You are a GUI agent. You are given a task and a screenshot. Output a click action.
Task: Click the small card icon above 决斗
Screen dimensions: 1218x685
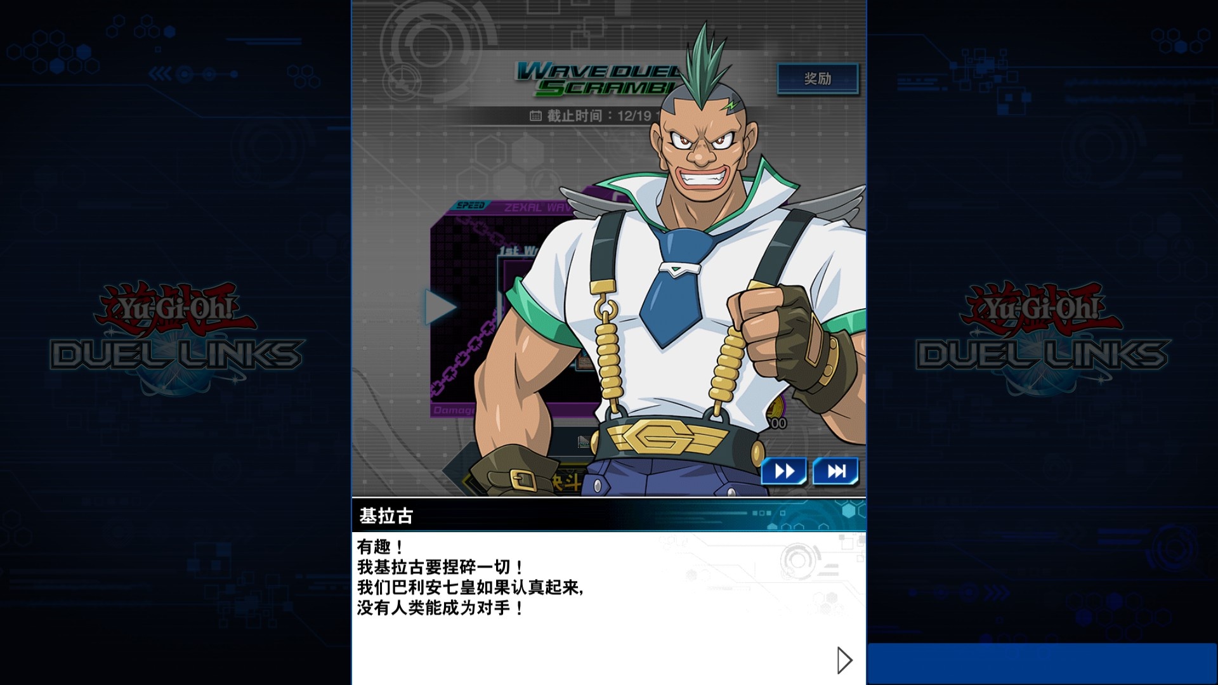coord(584,442)
